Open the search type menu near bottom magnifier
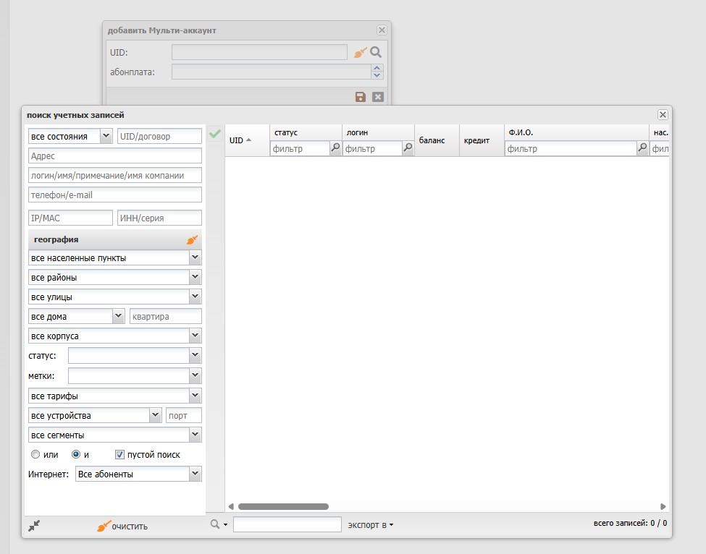 217,524
